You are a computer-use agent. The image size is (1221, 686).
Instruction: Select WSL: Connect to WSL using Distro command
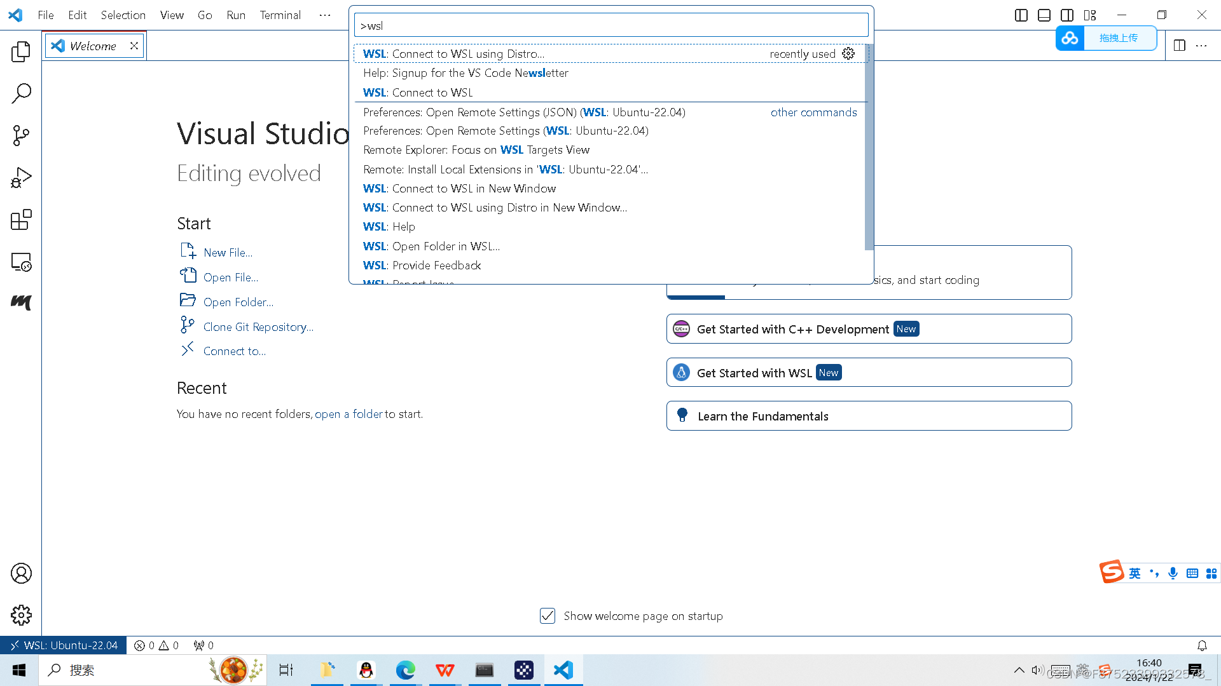(611, 53)
